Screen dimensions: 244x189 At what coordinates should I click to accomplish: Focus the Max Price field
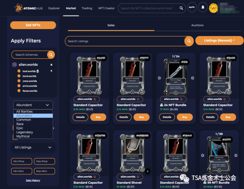click(x=45, y=161)
